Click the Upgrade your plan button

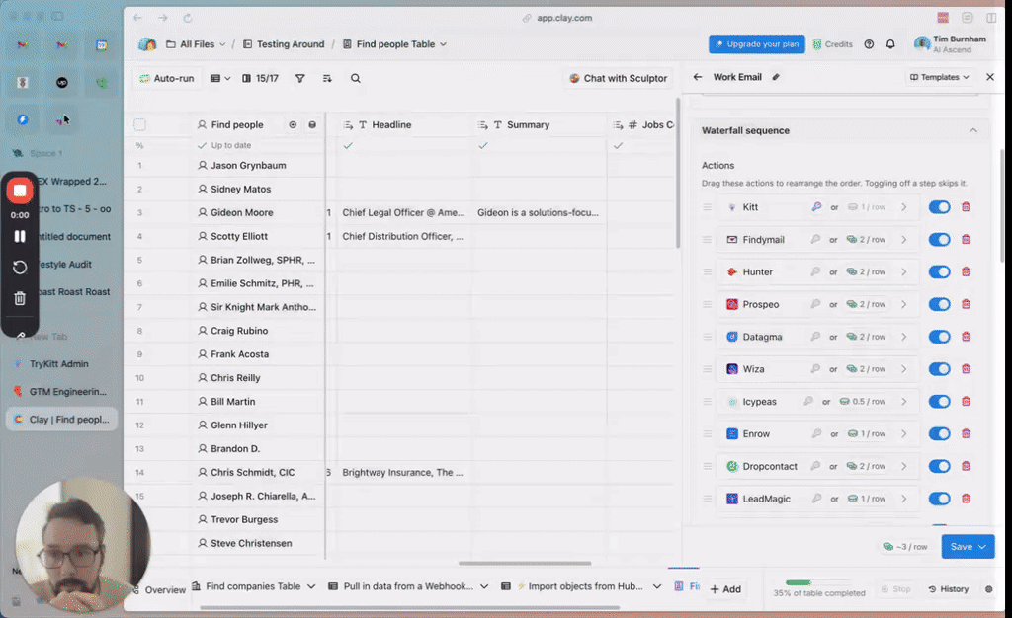[756, 44]
